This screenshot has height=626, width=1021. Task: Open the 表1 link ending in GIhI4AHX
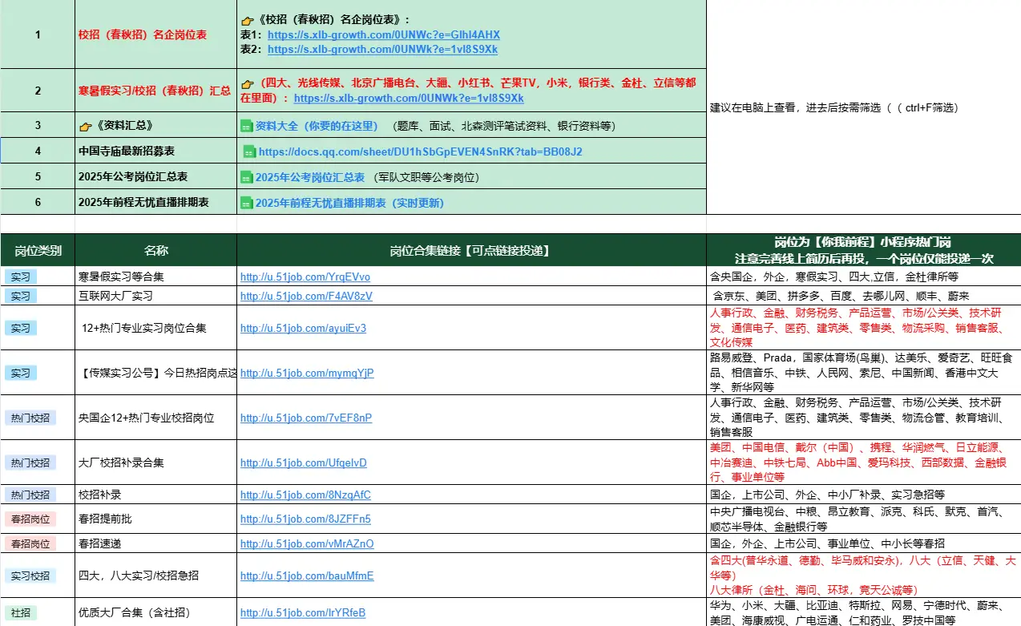(383, 35)
